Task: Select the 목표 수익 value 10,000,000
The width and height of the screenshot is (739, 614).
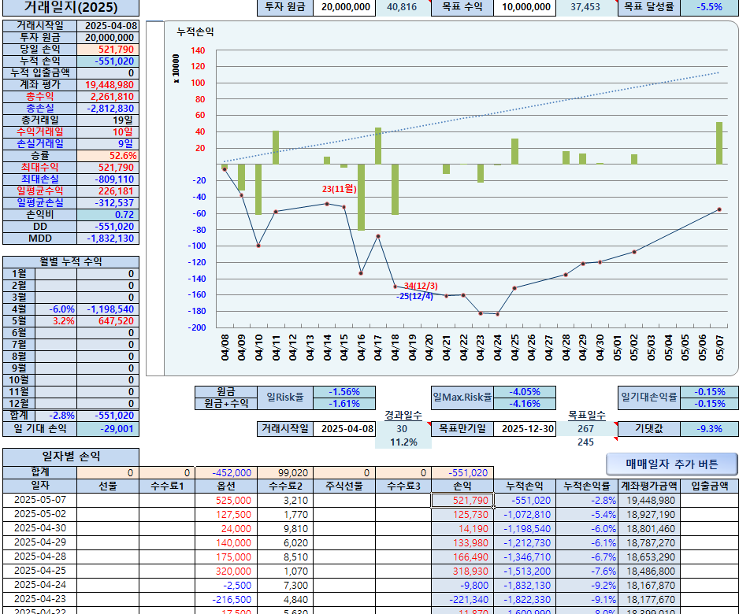Action: [x=525, y=7]
